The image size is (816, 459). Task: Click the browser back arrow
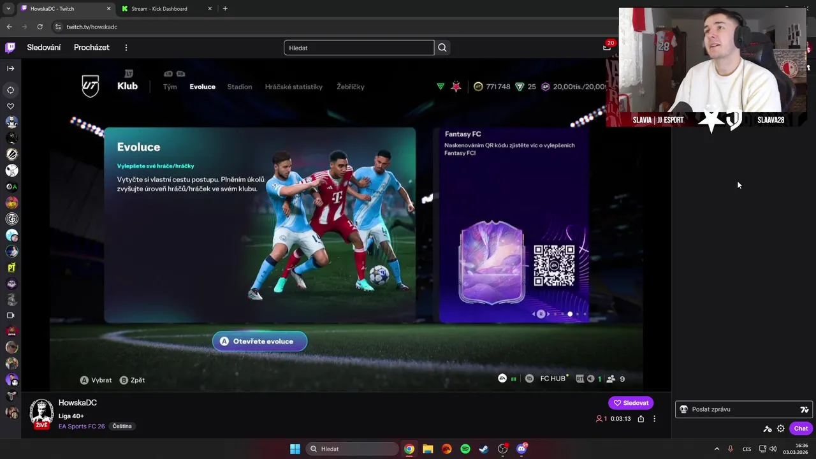(x=10, y=27)
